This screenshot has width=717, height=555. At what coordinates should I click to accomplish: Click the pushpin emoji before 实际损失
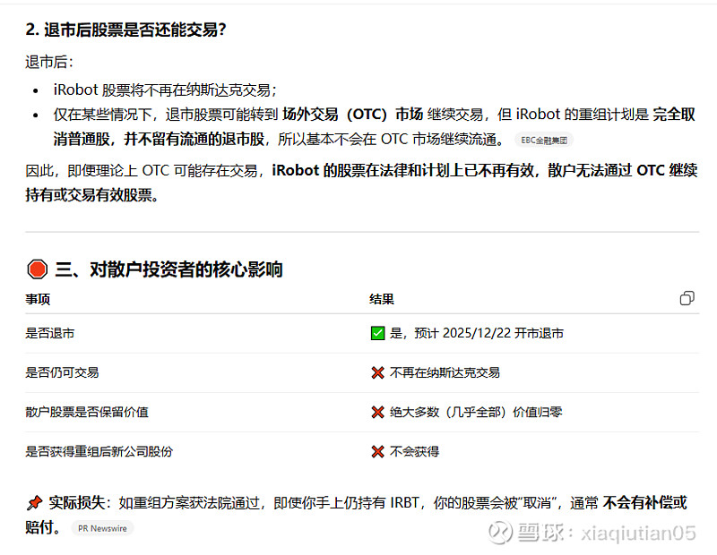(35, 503)
